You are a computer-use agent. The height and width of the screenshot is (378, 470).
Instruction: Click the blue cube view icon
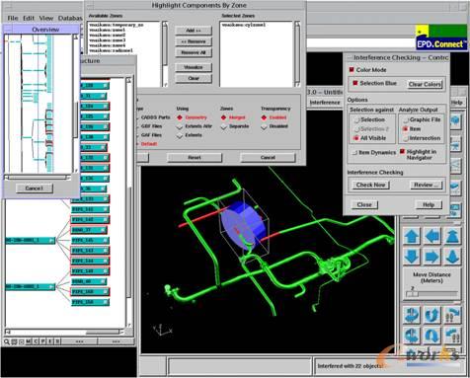click(x=455, y=120)
